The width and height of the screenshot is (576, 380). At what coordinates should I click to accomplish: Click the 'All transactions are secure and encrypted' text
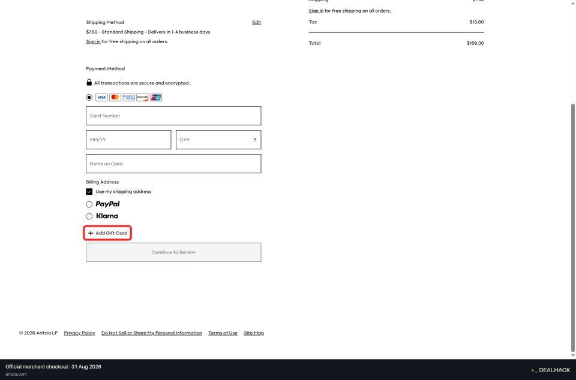tap(142, 83)
